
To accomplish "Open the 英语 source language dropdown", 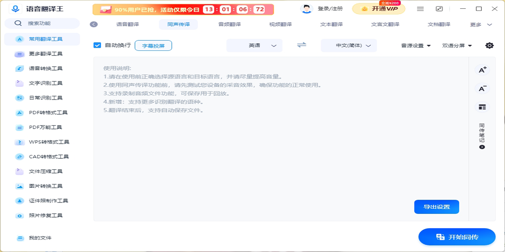I will 254,45.
